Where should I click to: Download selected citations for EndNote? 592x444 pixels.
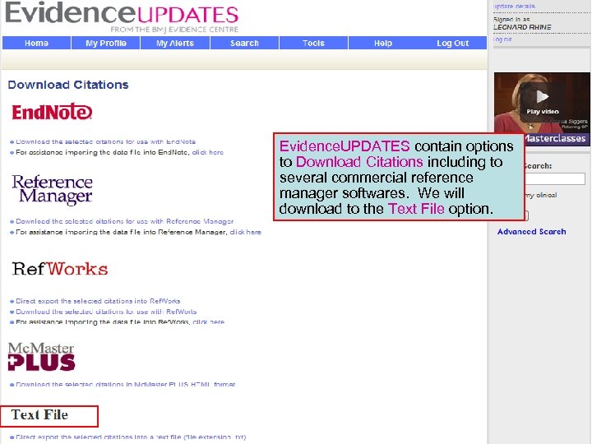106,142
